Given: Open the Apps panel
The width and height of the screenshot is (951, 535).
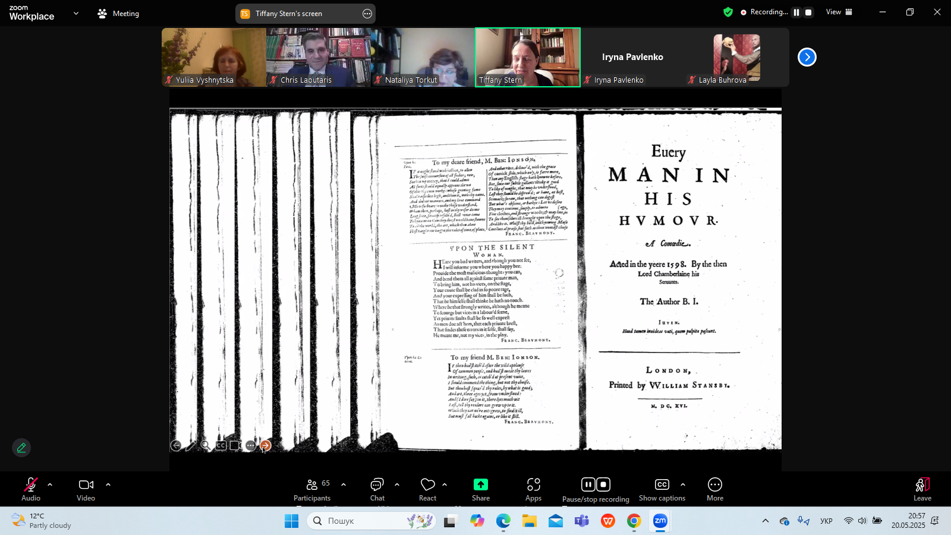Looking at the screenshot, I should click(533, 490).
